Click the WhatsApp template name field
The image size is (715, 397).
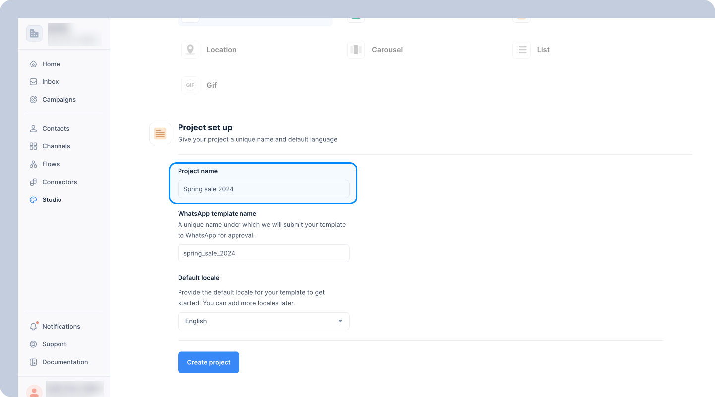coord(264,253)
